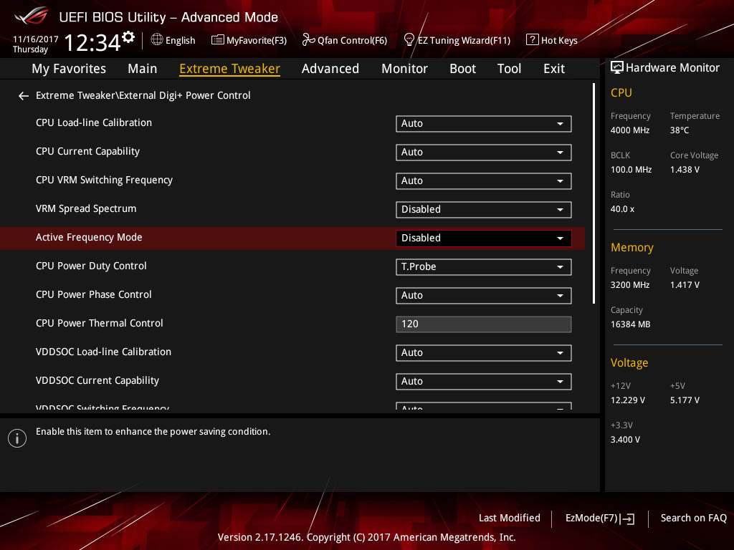Open VRM Spread Spectrum dropdown
This screenshot has height=550, width=734.
(x=484, y=210)
